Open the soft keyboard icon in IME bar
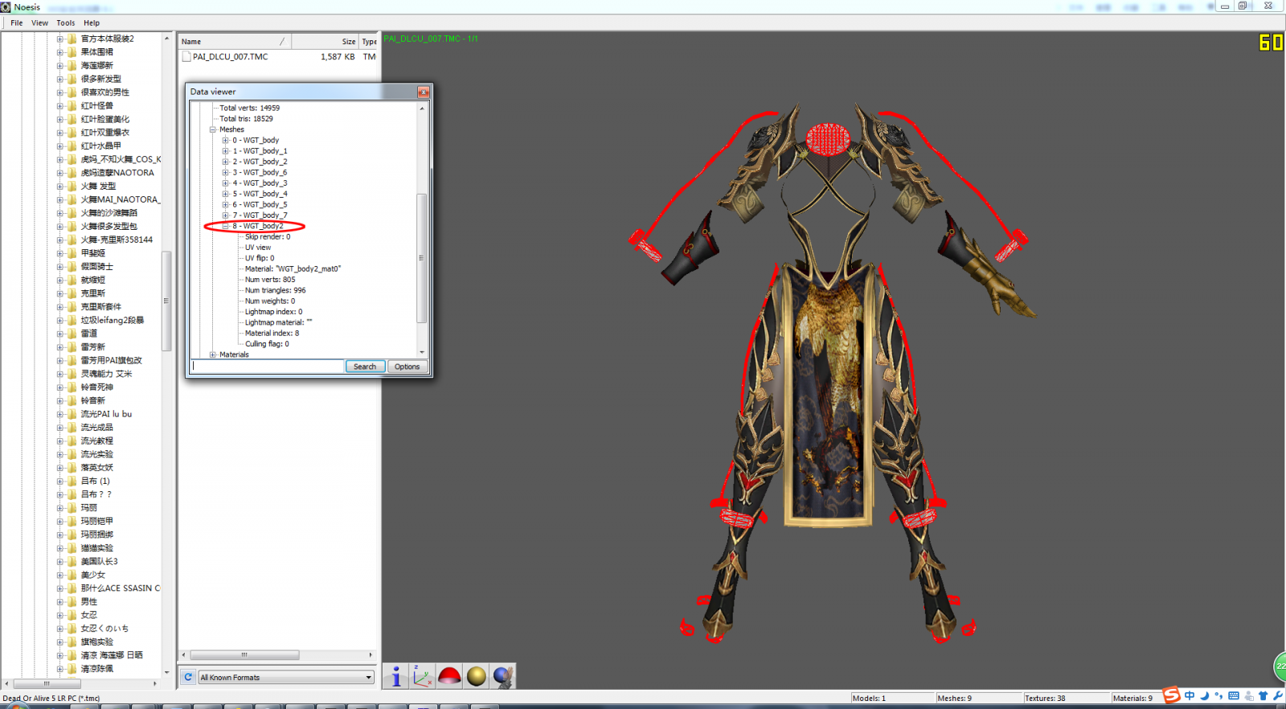Viewport: 1286px width, 709px height. (1234, 696)
